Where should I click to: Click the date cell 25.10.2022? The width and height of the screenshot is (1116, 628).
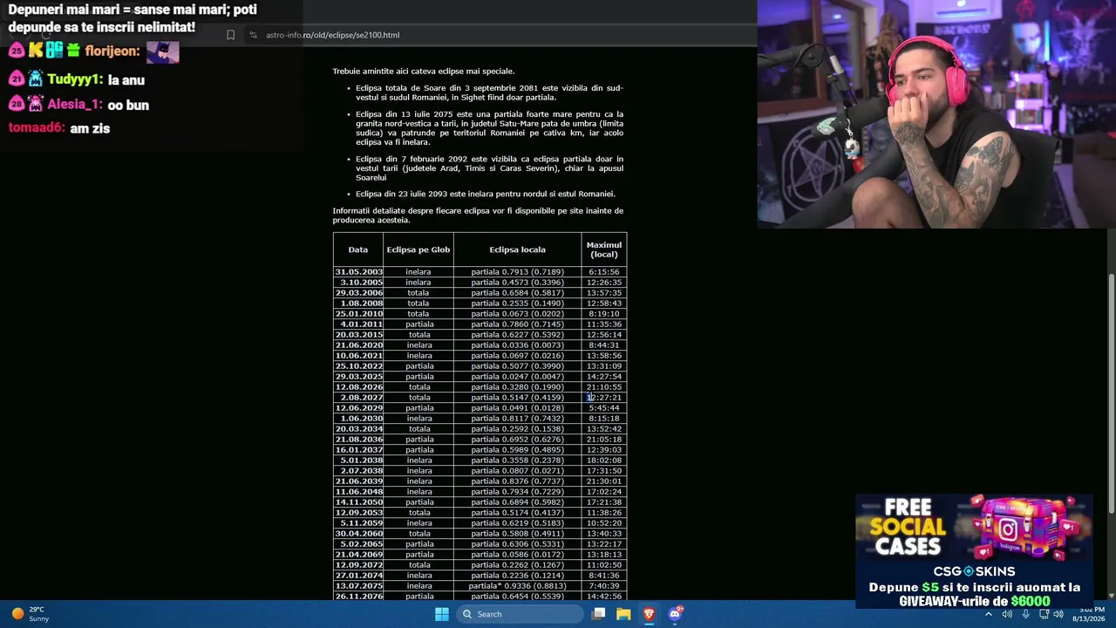pos(358,366)
